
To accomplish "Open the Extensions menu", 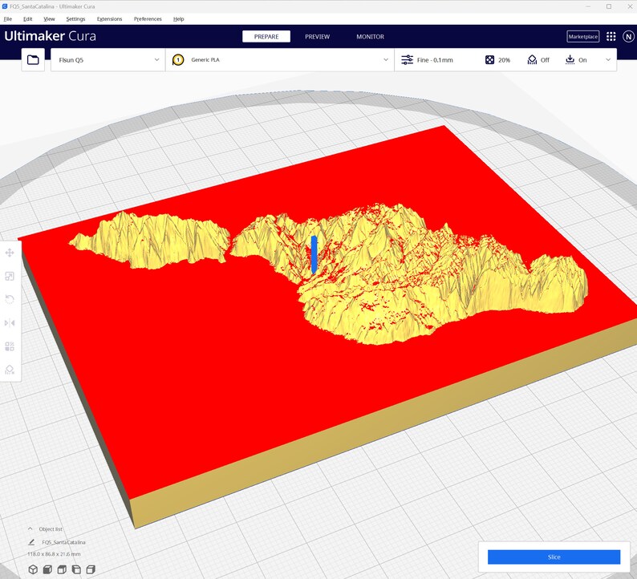I will coord(109,19).
